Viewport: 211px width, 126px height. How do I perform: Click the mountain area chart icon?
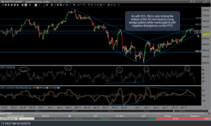click(44, 5)
